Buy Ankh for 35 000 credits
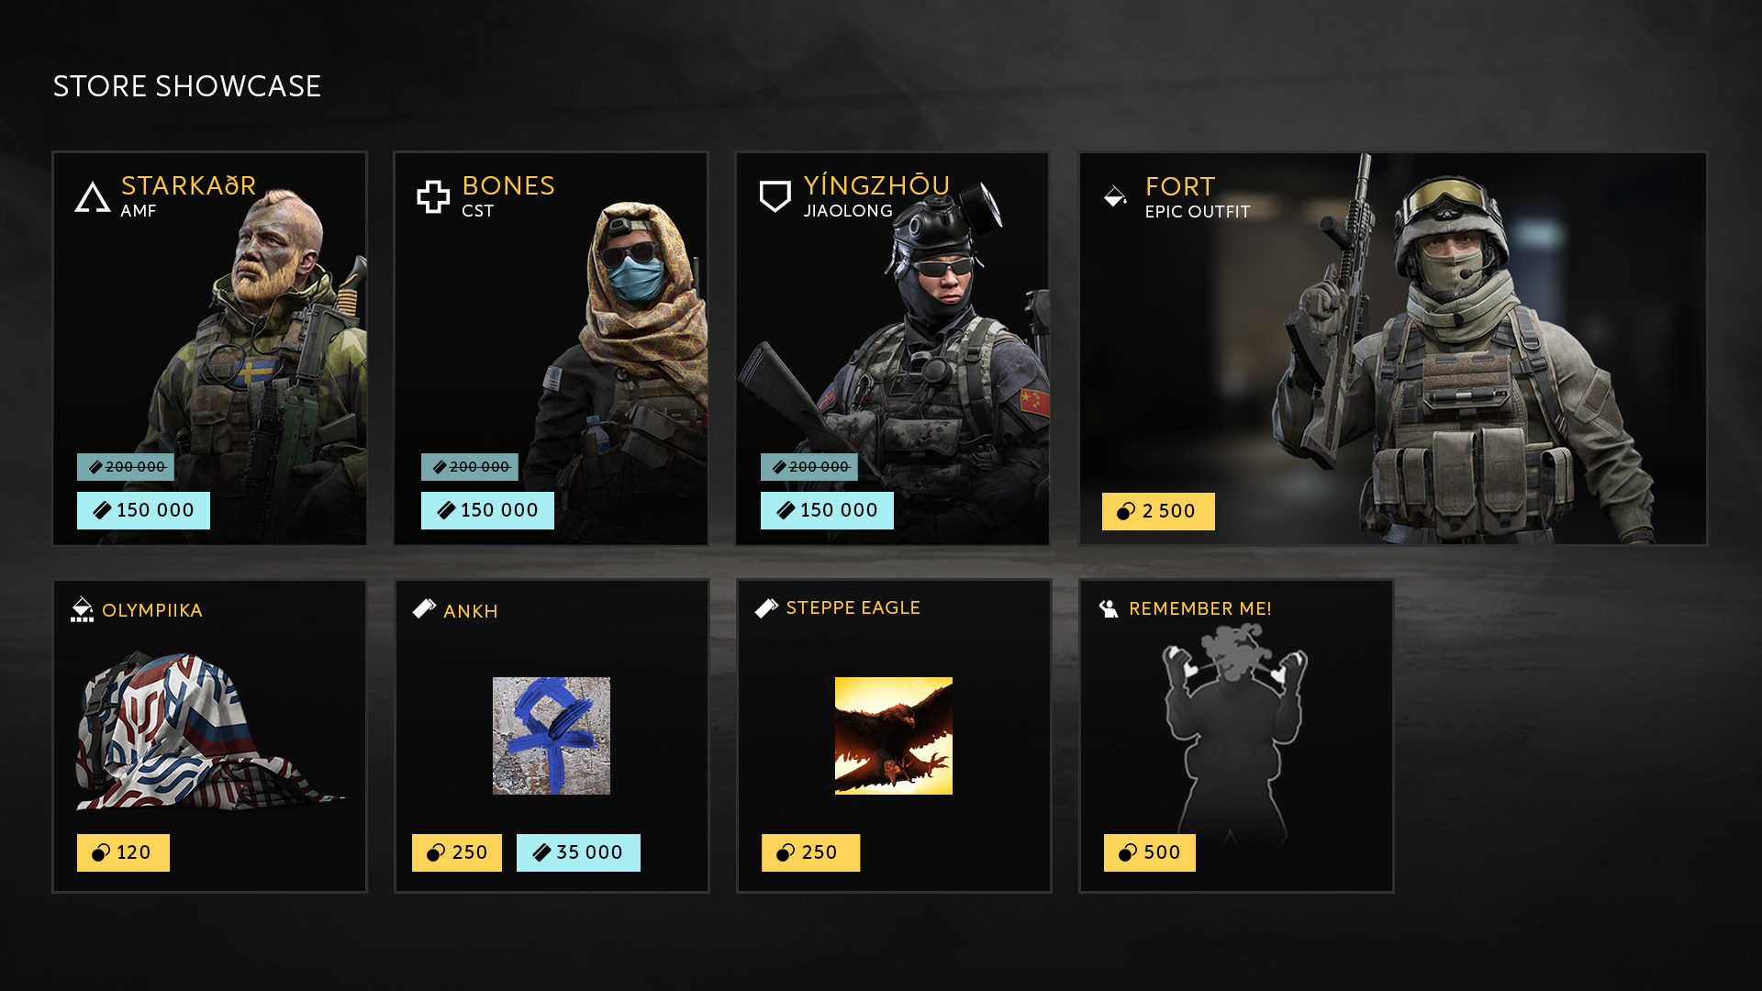This screenshot has height=991, width=1762. coord(578,852)
